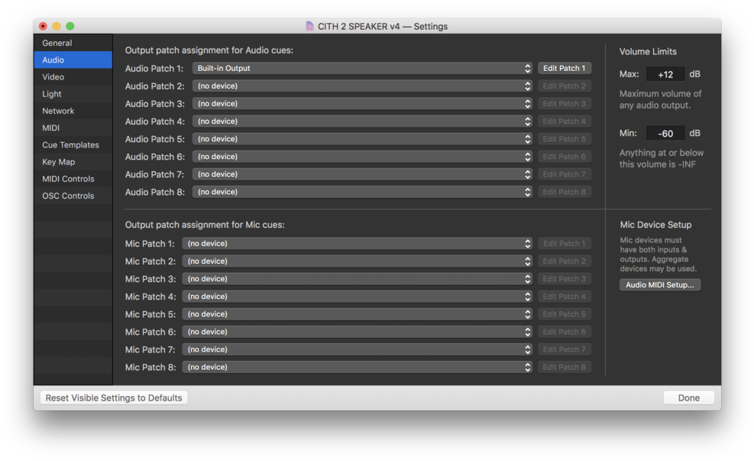The height and width of the screenshot is (461, 754).
Task: Show the OSC Controls settings
Action: pyautogui.click(x=68, y=196)
